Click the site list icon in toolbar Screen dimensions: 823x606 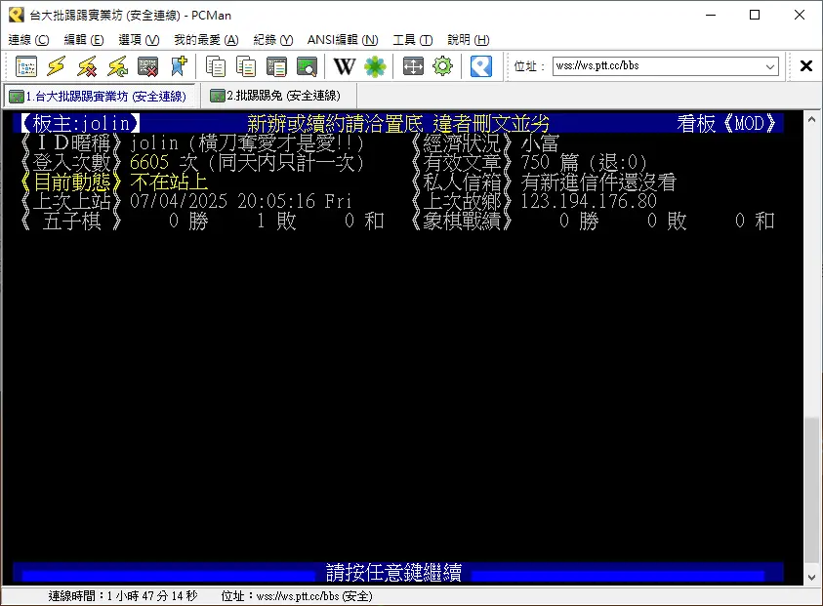[x=26, y=66]
